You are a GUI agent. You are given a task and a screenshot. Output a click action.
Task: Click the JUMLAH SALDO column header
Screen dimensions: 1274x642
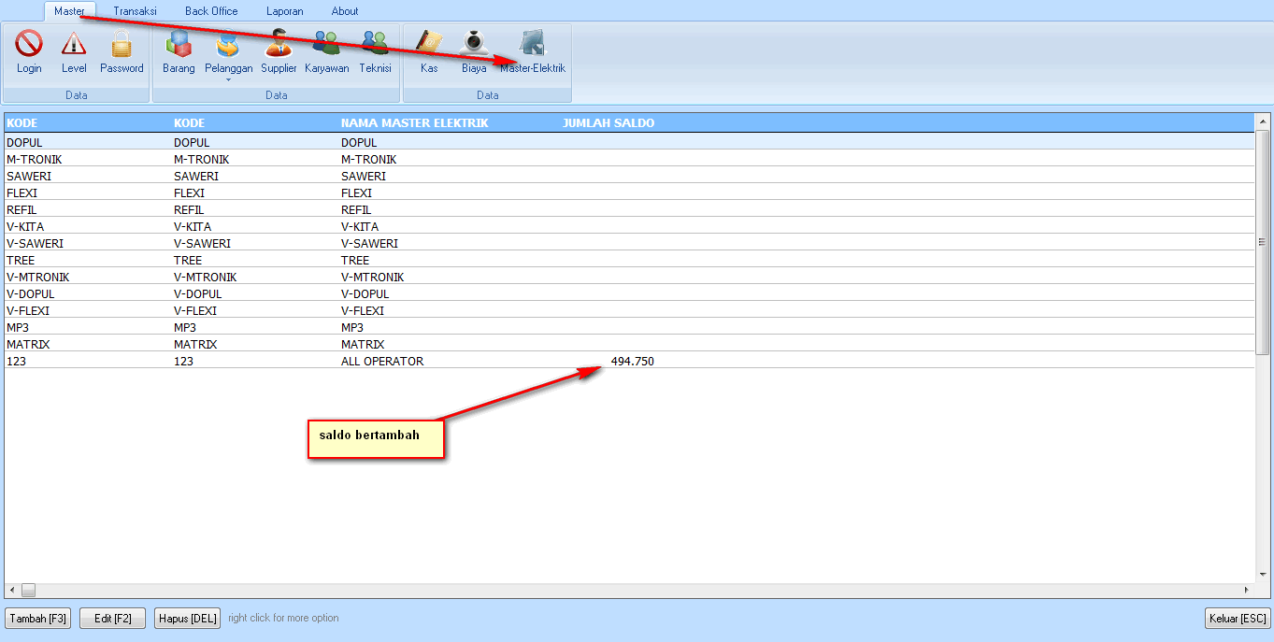[x=608, y=123]
